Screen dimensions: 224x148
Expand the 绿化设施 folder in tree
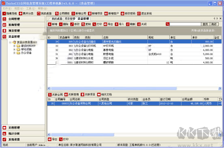[x=14, y=49]
